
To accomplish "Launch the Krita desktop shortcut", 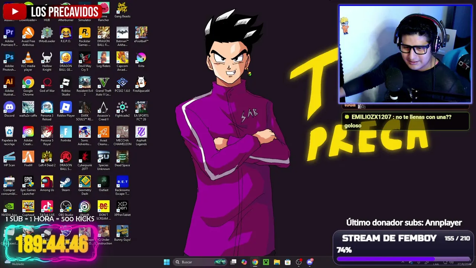I will (141, 60).
